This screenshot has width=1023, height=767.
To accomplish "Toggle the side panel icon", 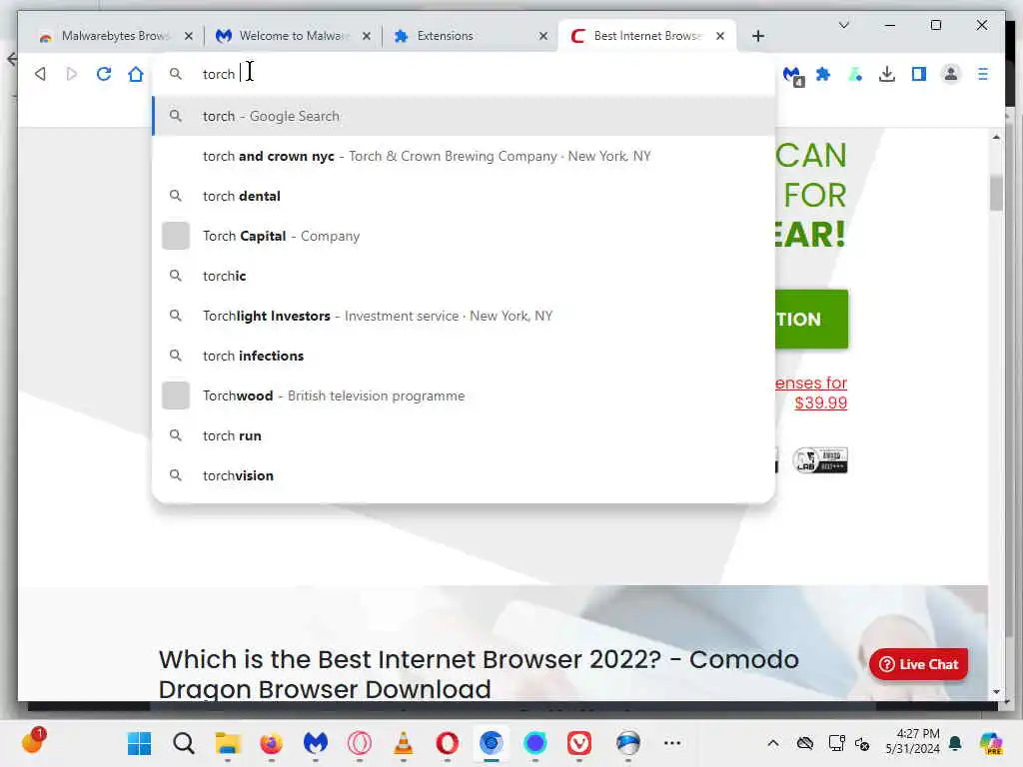I will coord(919,74).
